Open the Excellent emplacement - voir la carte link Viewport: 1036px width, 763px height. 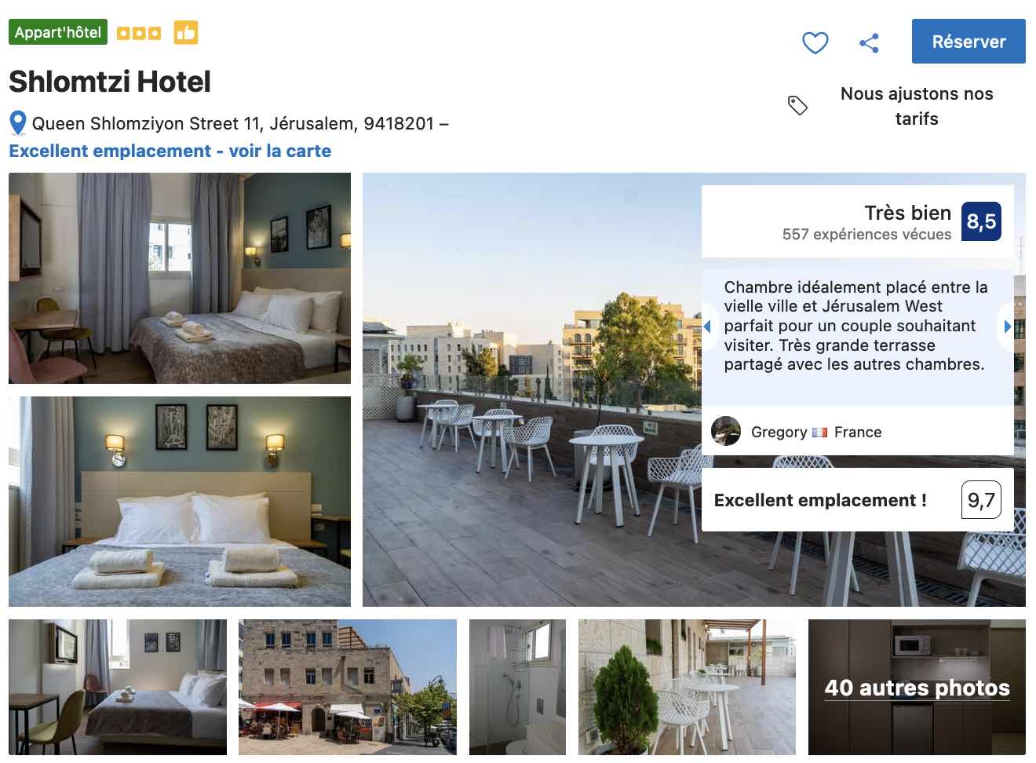[170, 151]
